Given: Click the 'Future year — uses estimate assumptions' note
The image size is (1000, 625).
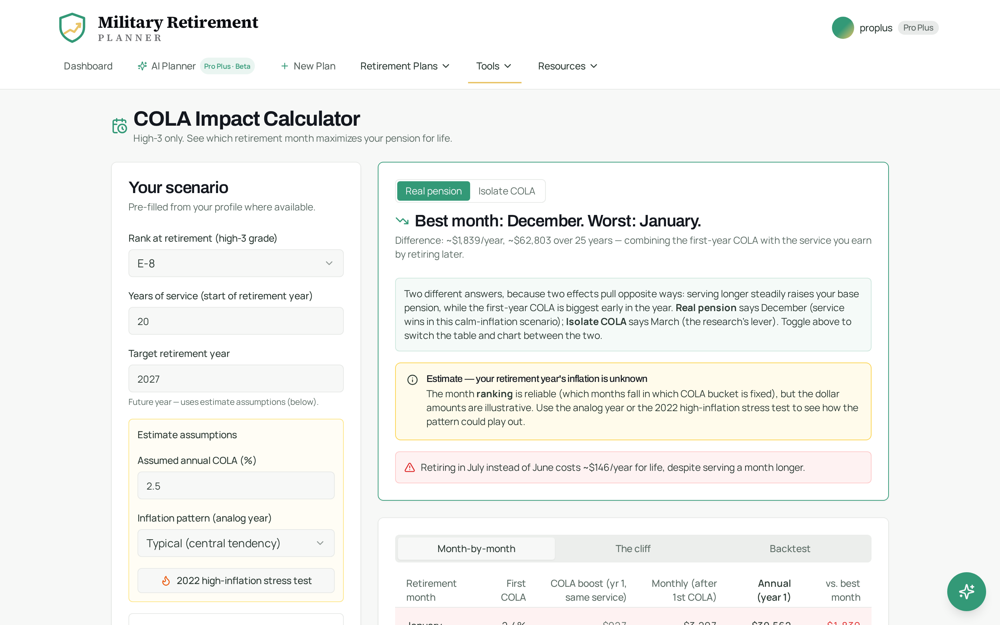Looking at the screenshot, I should [224, 402].
